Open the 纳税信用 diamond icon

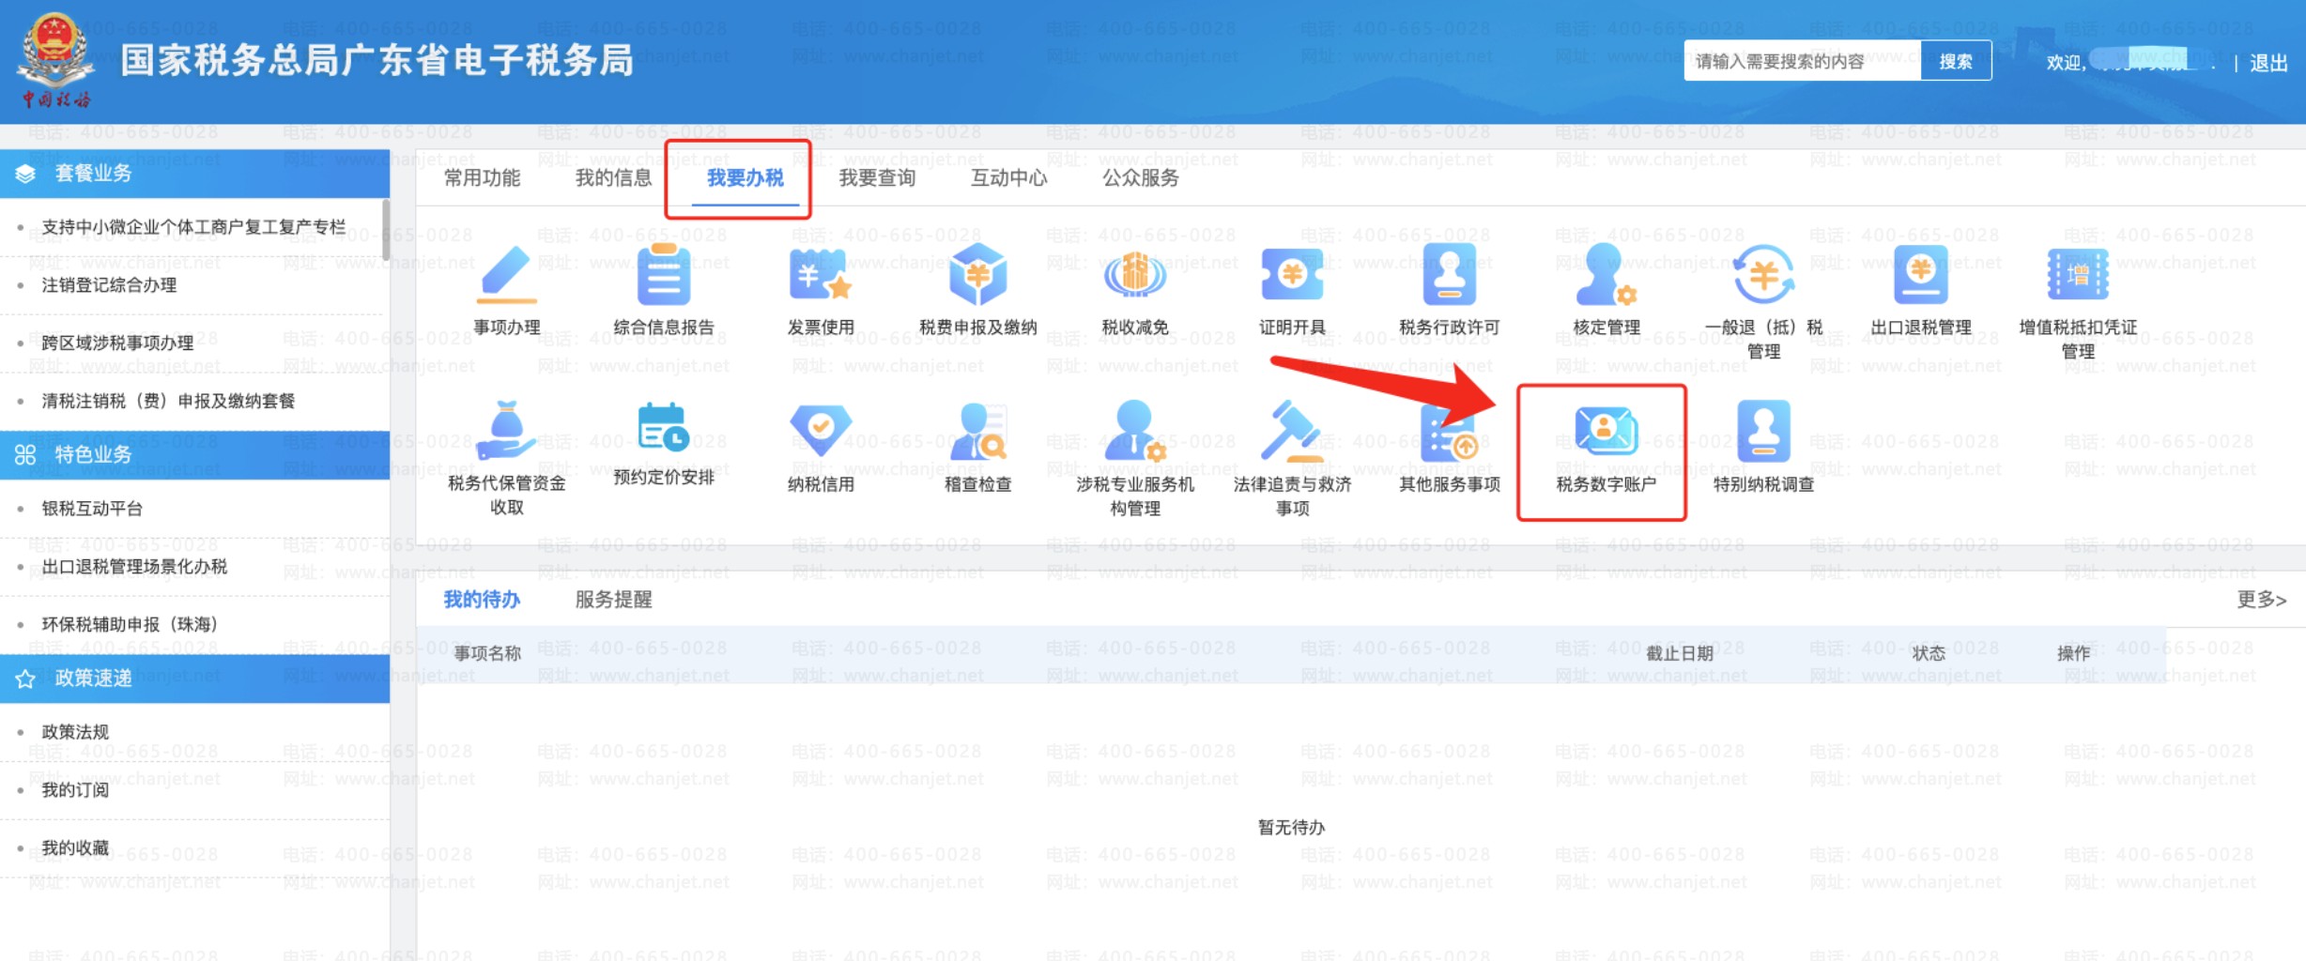821,432
